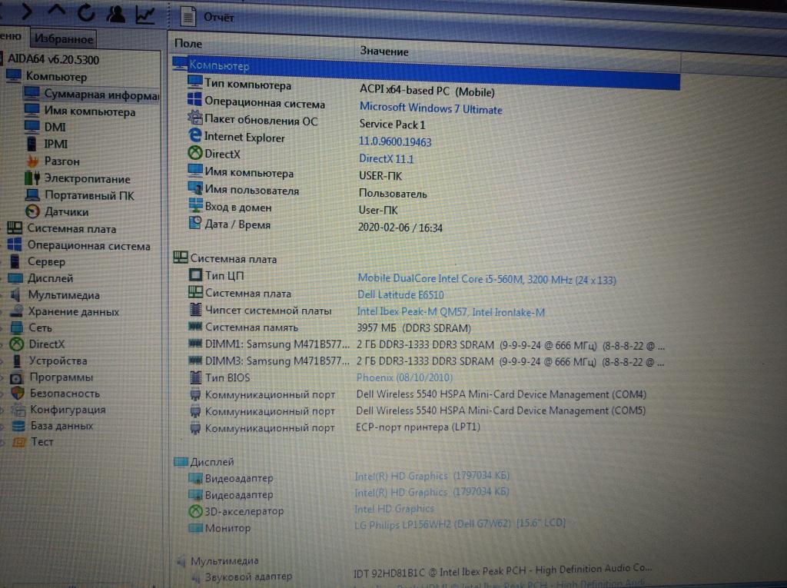Open Microsoft Windows 7 Ultimate link
787x588 pixels.
click(430, 108)
